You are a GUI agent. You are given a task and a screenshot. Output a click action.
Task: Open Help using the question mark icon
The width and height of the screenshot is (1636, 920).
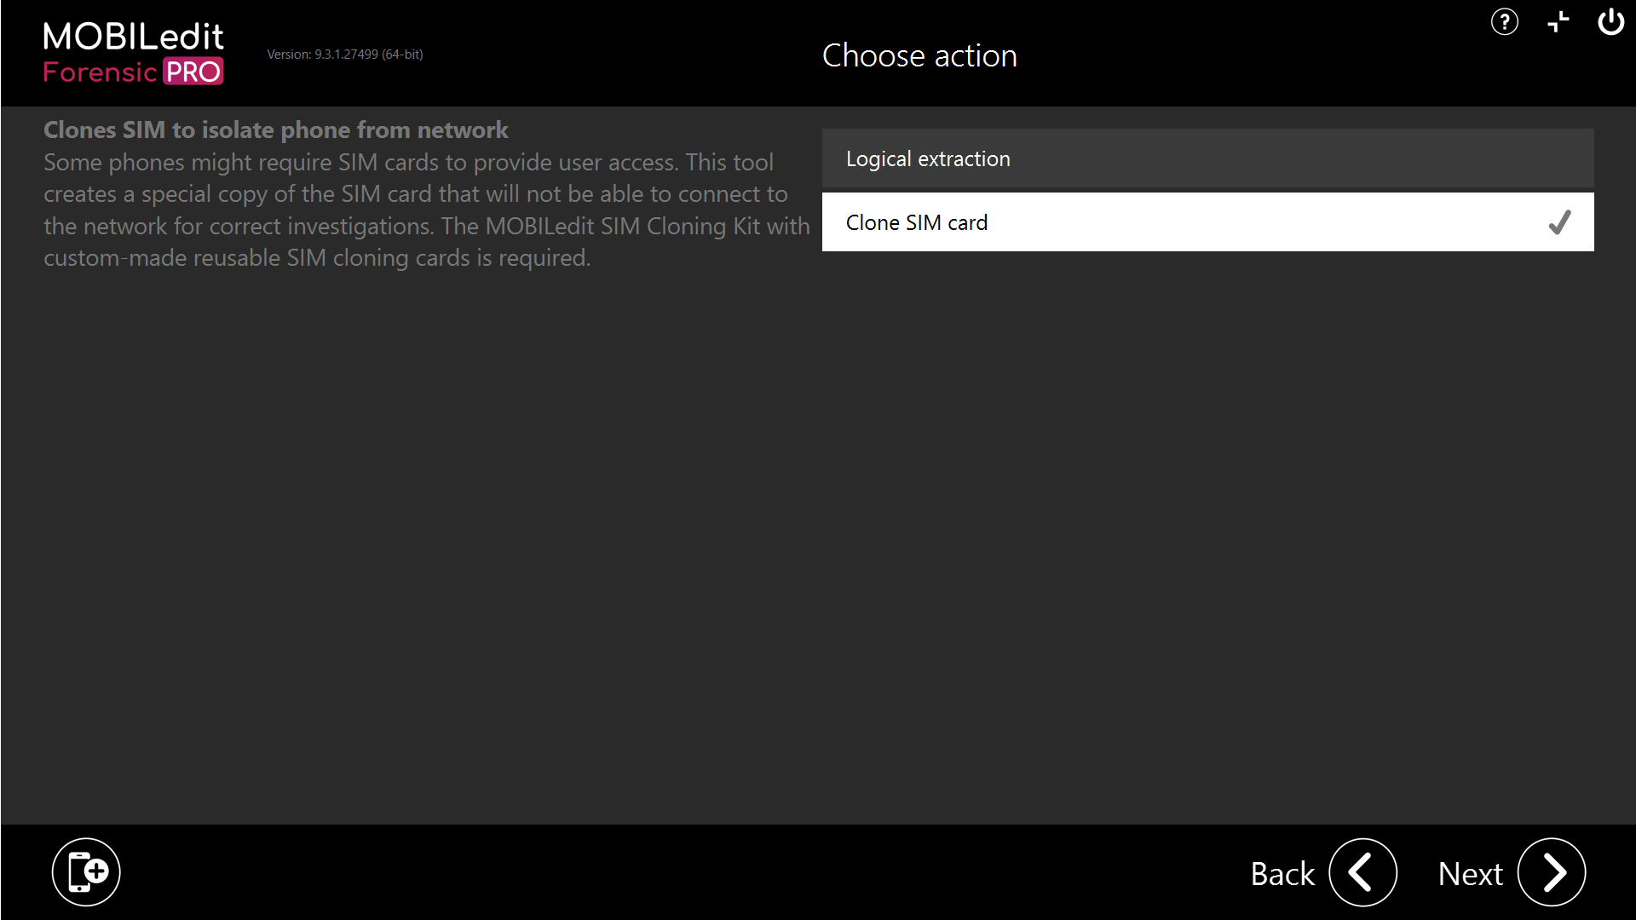click(x=1505, y=22)
